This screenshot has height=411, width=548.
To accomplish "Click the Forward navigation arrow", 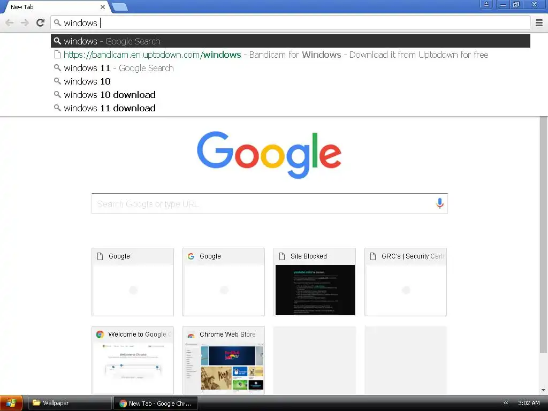I will (x=25, y=22).
